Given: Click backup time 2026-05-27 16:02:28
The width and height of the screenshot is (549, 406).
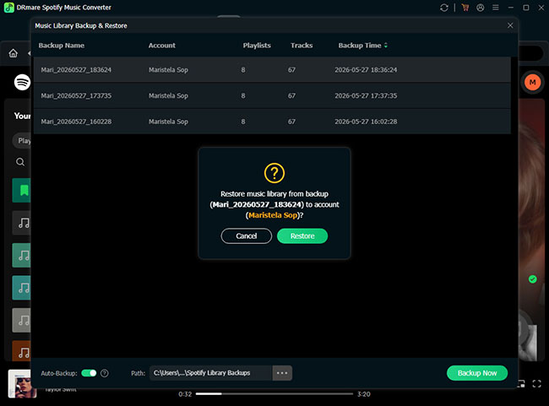Looking at the screenshot, I should click(x=366, y=122).
